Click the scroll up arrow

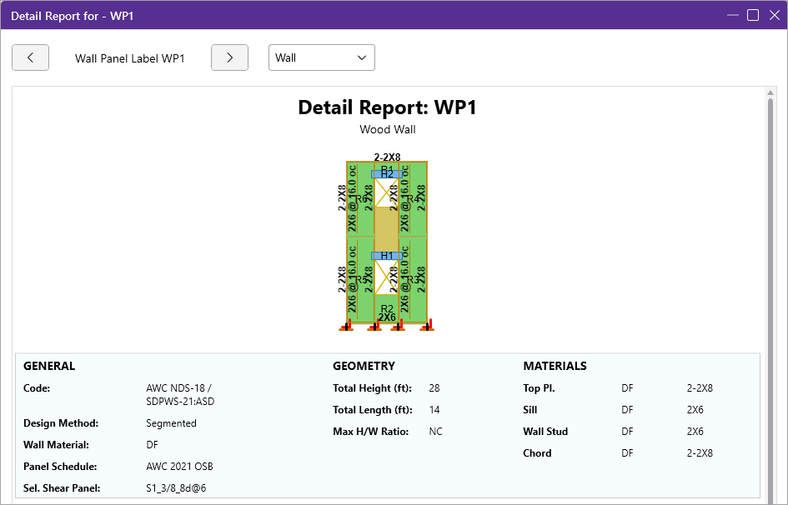pyautogui.click(x=770, y=93)
